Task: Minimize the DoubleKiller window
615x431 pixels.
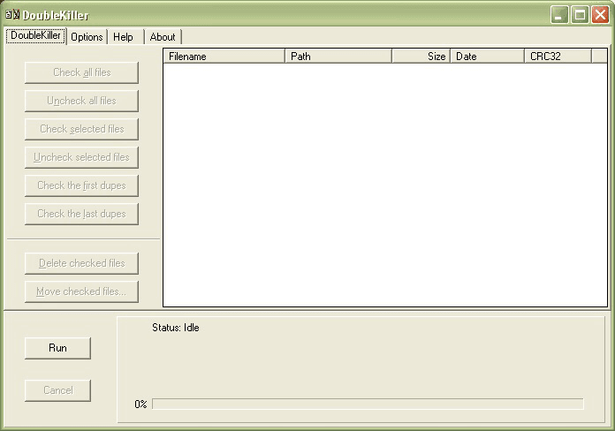Action: (x=559, y=15)
